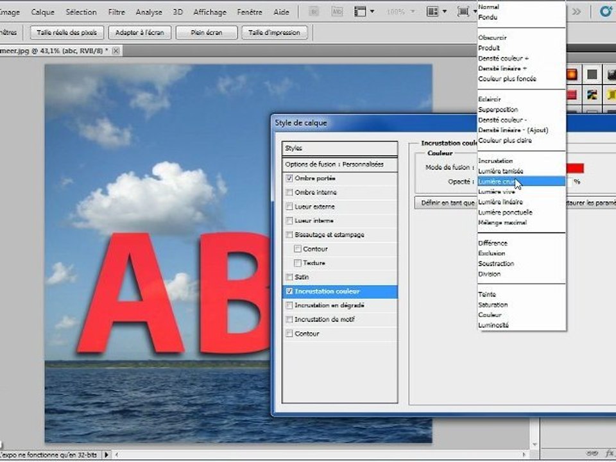
Task: Open the Filtre menu
Action: [117, 12]
